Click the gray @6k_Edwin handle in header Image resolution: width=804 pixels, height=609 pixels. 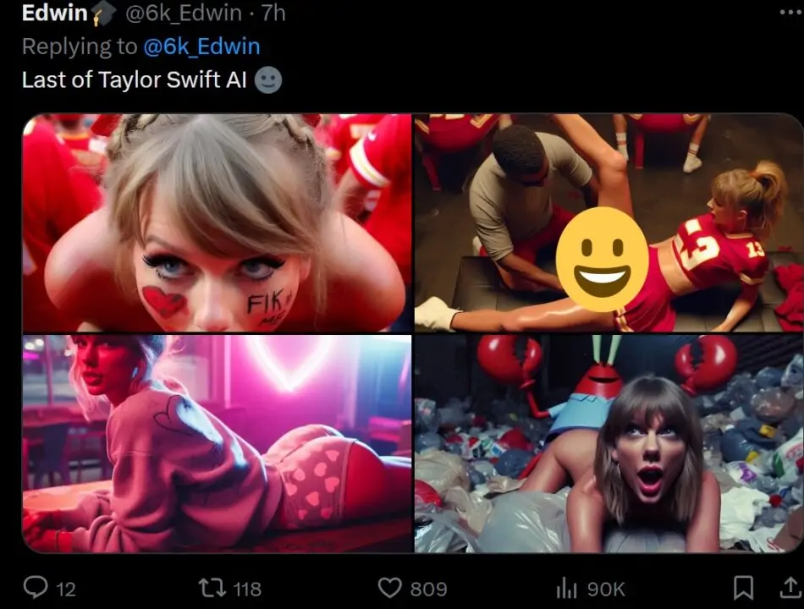point(185,14)
